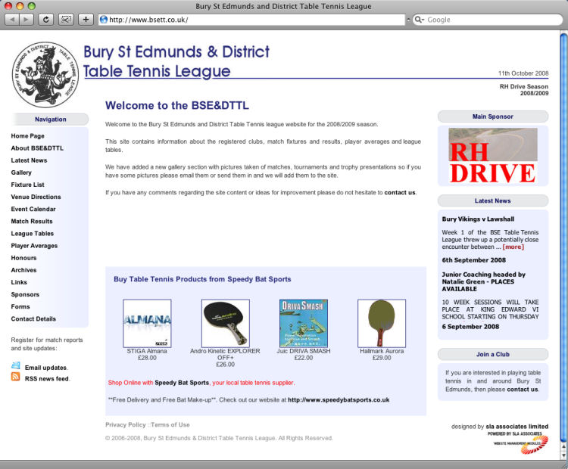The height and width of the screenshot is (469, 568).
Task: Open the Privacy Policy footer link
Action: 125,425
